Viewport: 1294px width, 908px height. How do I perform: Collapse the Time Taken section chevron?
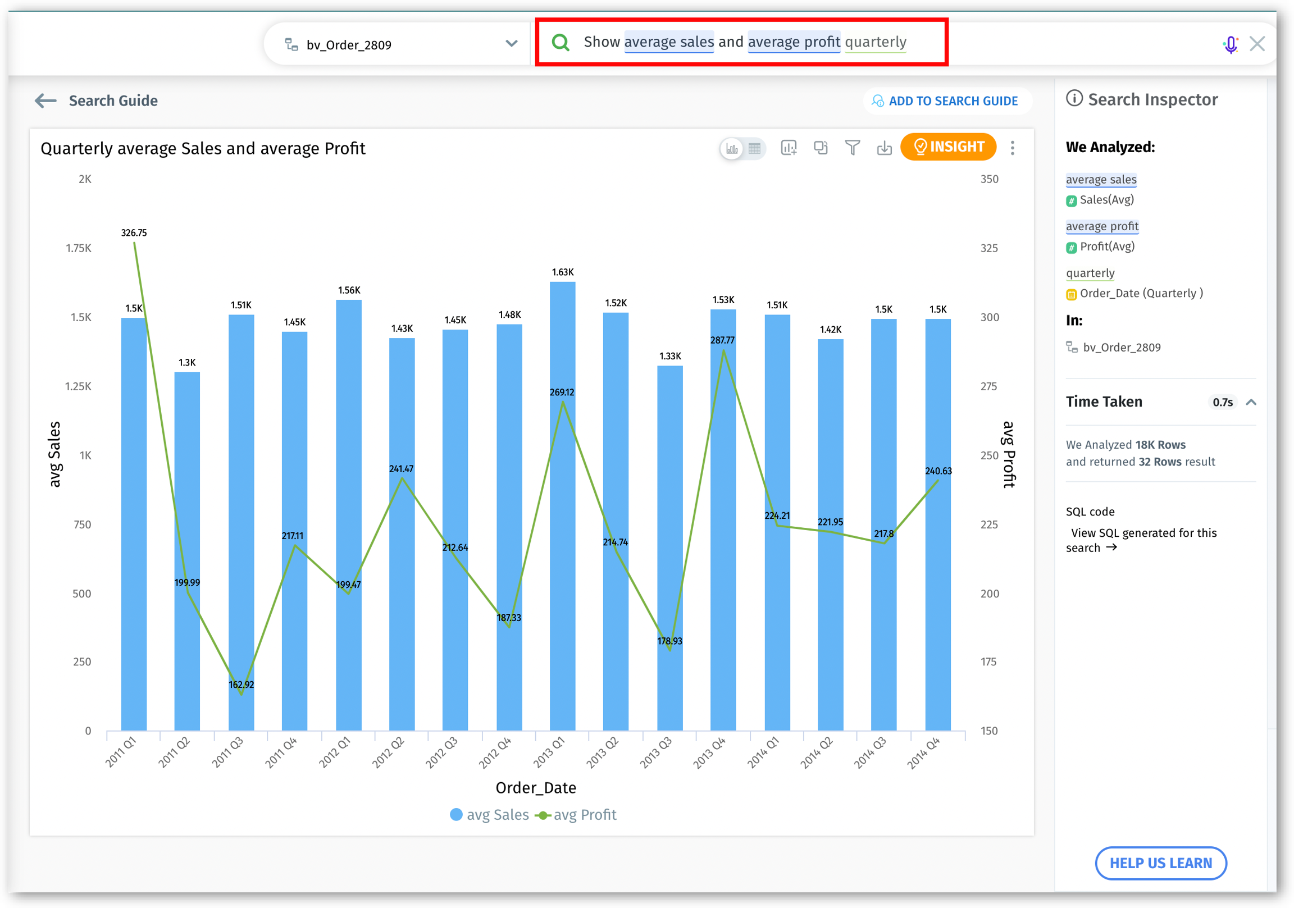click(x=1251, y=402)
